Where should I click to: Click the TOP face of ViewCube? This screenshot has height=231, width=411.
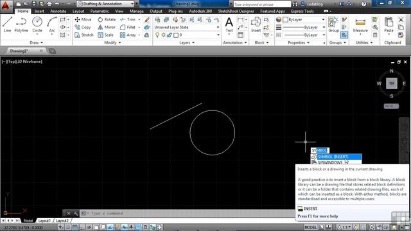tap(392, 83)
